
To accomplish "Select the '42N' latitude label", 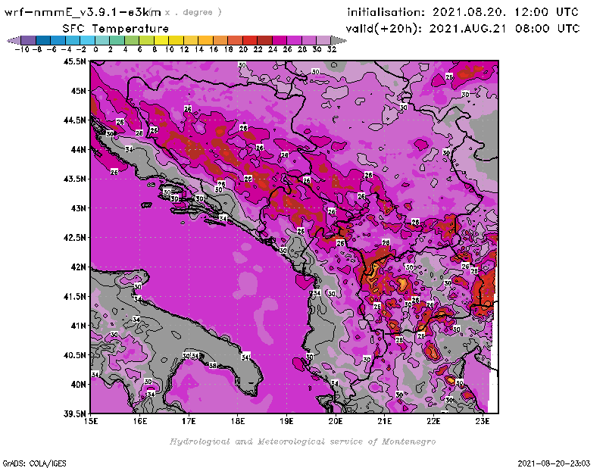I will pyautogui.click(x=79, y=267).
